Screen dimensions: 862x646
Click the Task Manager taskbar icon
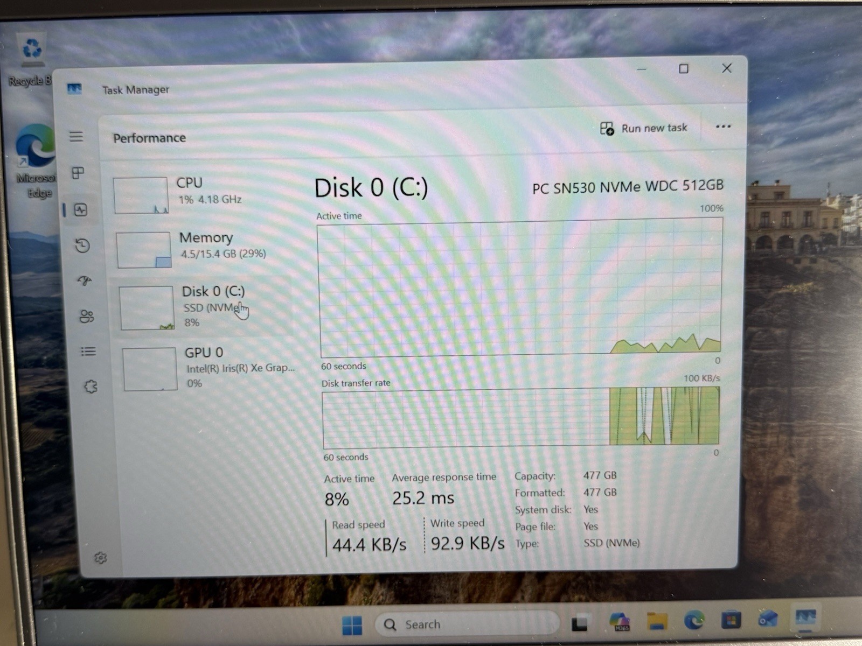point(805,618)
